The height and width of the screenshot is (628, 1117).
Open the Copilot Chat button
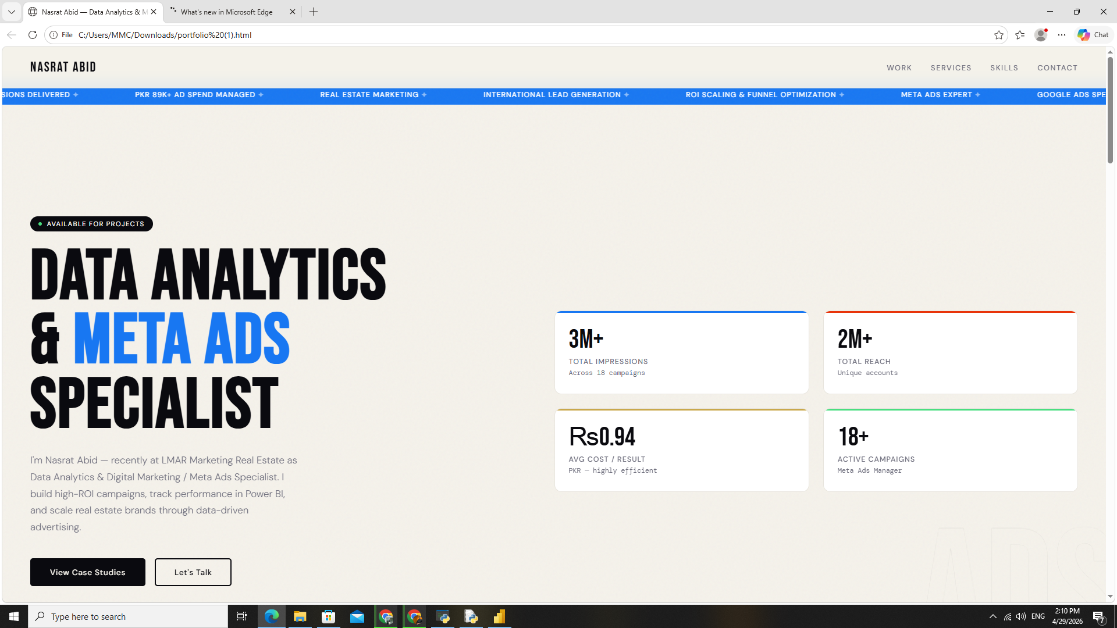tap(1093, 35)
